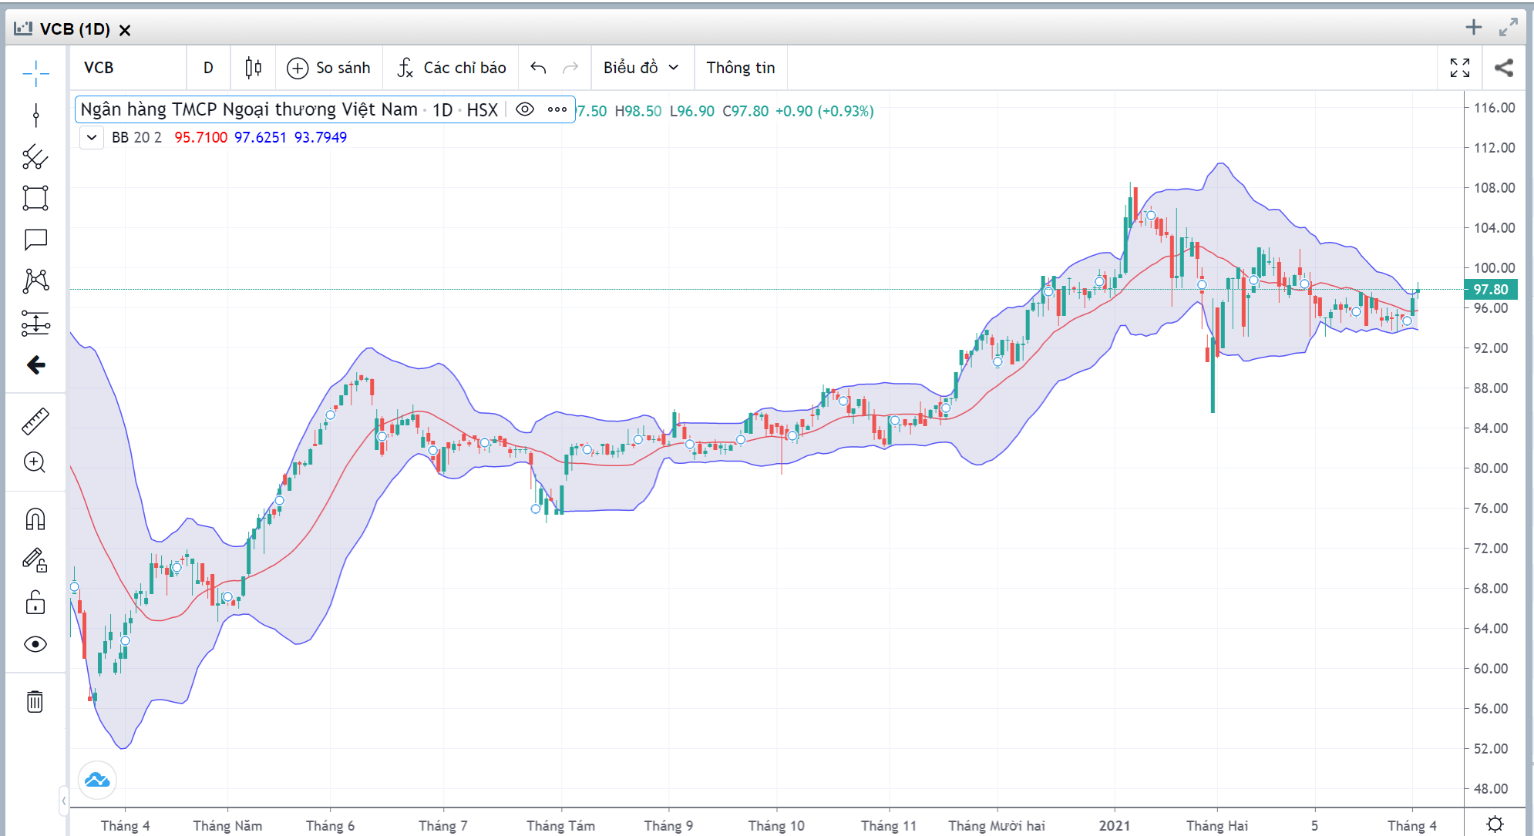The image size is (1534, 836).
Task: Close the VCB (1D) tab
Action: [x=125, y=30]
